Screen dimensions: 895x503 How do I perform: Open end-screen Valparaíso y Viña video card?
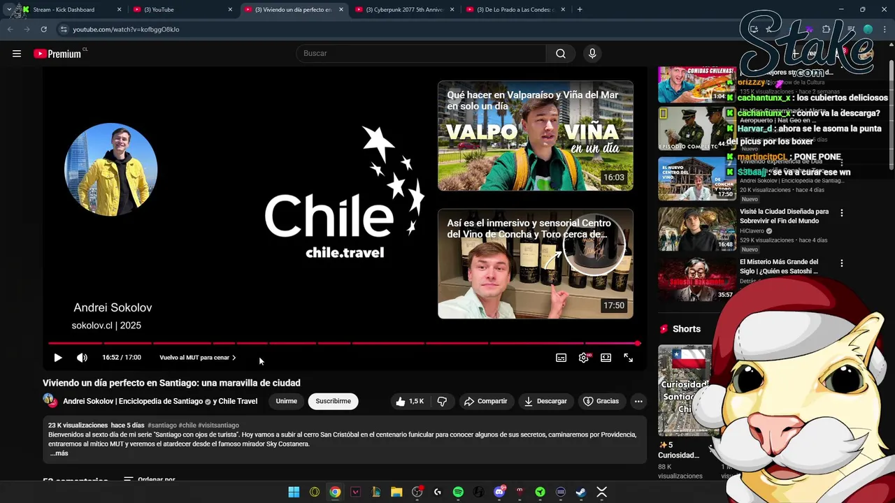tap(536, 136)
